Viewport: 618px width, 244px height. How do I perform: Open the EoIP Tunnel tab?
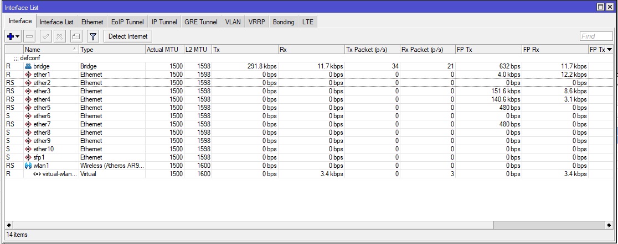pyautogui.click(x=127, y=22)
